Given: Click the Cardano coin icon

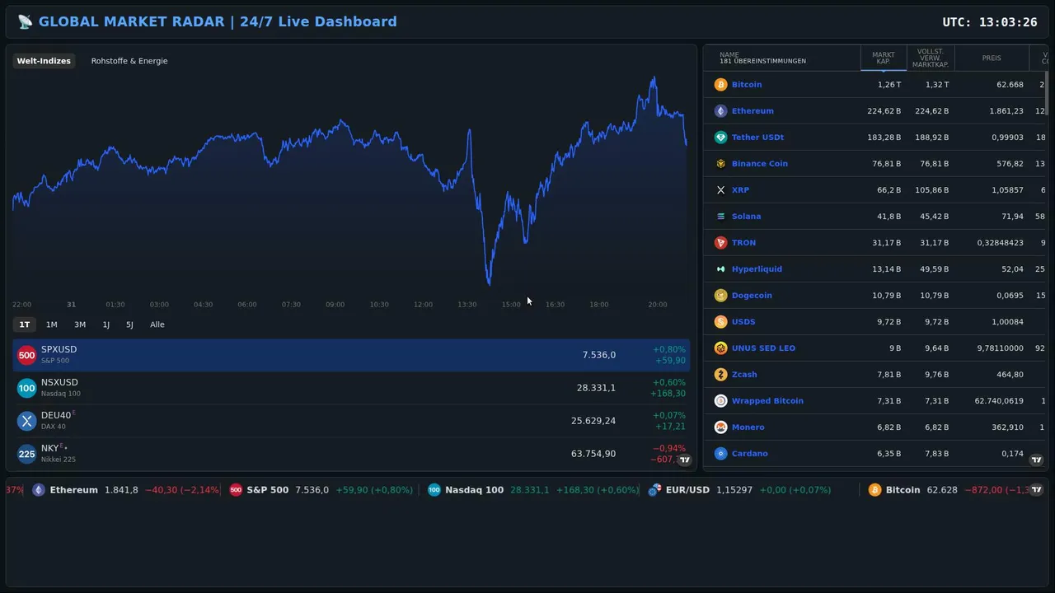Looking at the screenshot, I should pos(720,454).
